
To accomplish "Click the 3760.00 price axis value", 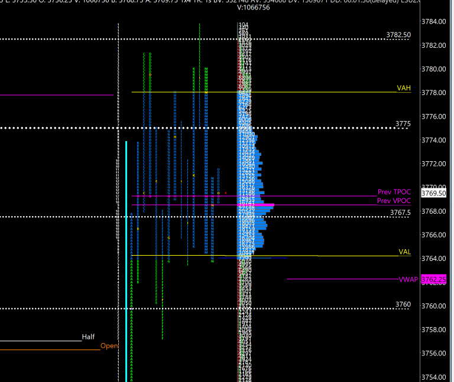I will pos(433,306).
